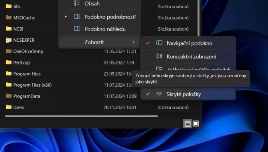The image size is (268, 152).
Task: Click Složka souborů type in MSOCache row
Action: (173, 18)
